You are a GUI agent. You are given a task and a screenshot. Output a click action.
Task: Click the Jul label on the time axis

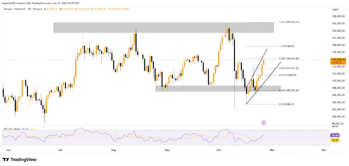pyautogui.click(x=60, y=150)
